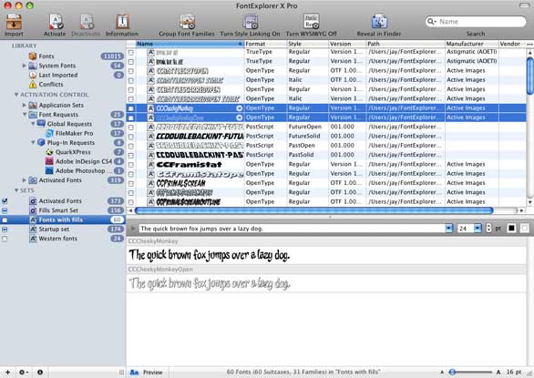This screenshot has width=534, height=378.
Task: Sort by the Name column header
Action: (190, 44)
